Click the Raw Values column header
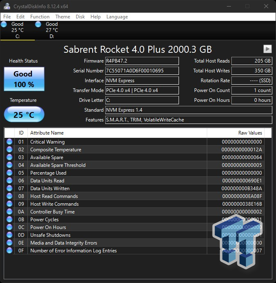 pyautogui.click(x=250, y=133)
